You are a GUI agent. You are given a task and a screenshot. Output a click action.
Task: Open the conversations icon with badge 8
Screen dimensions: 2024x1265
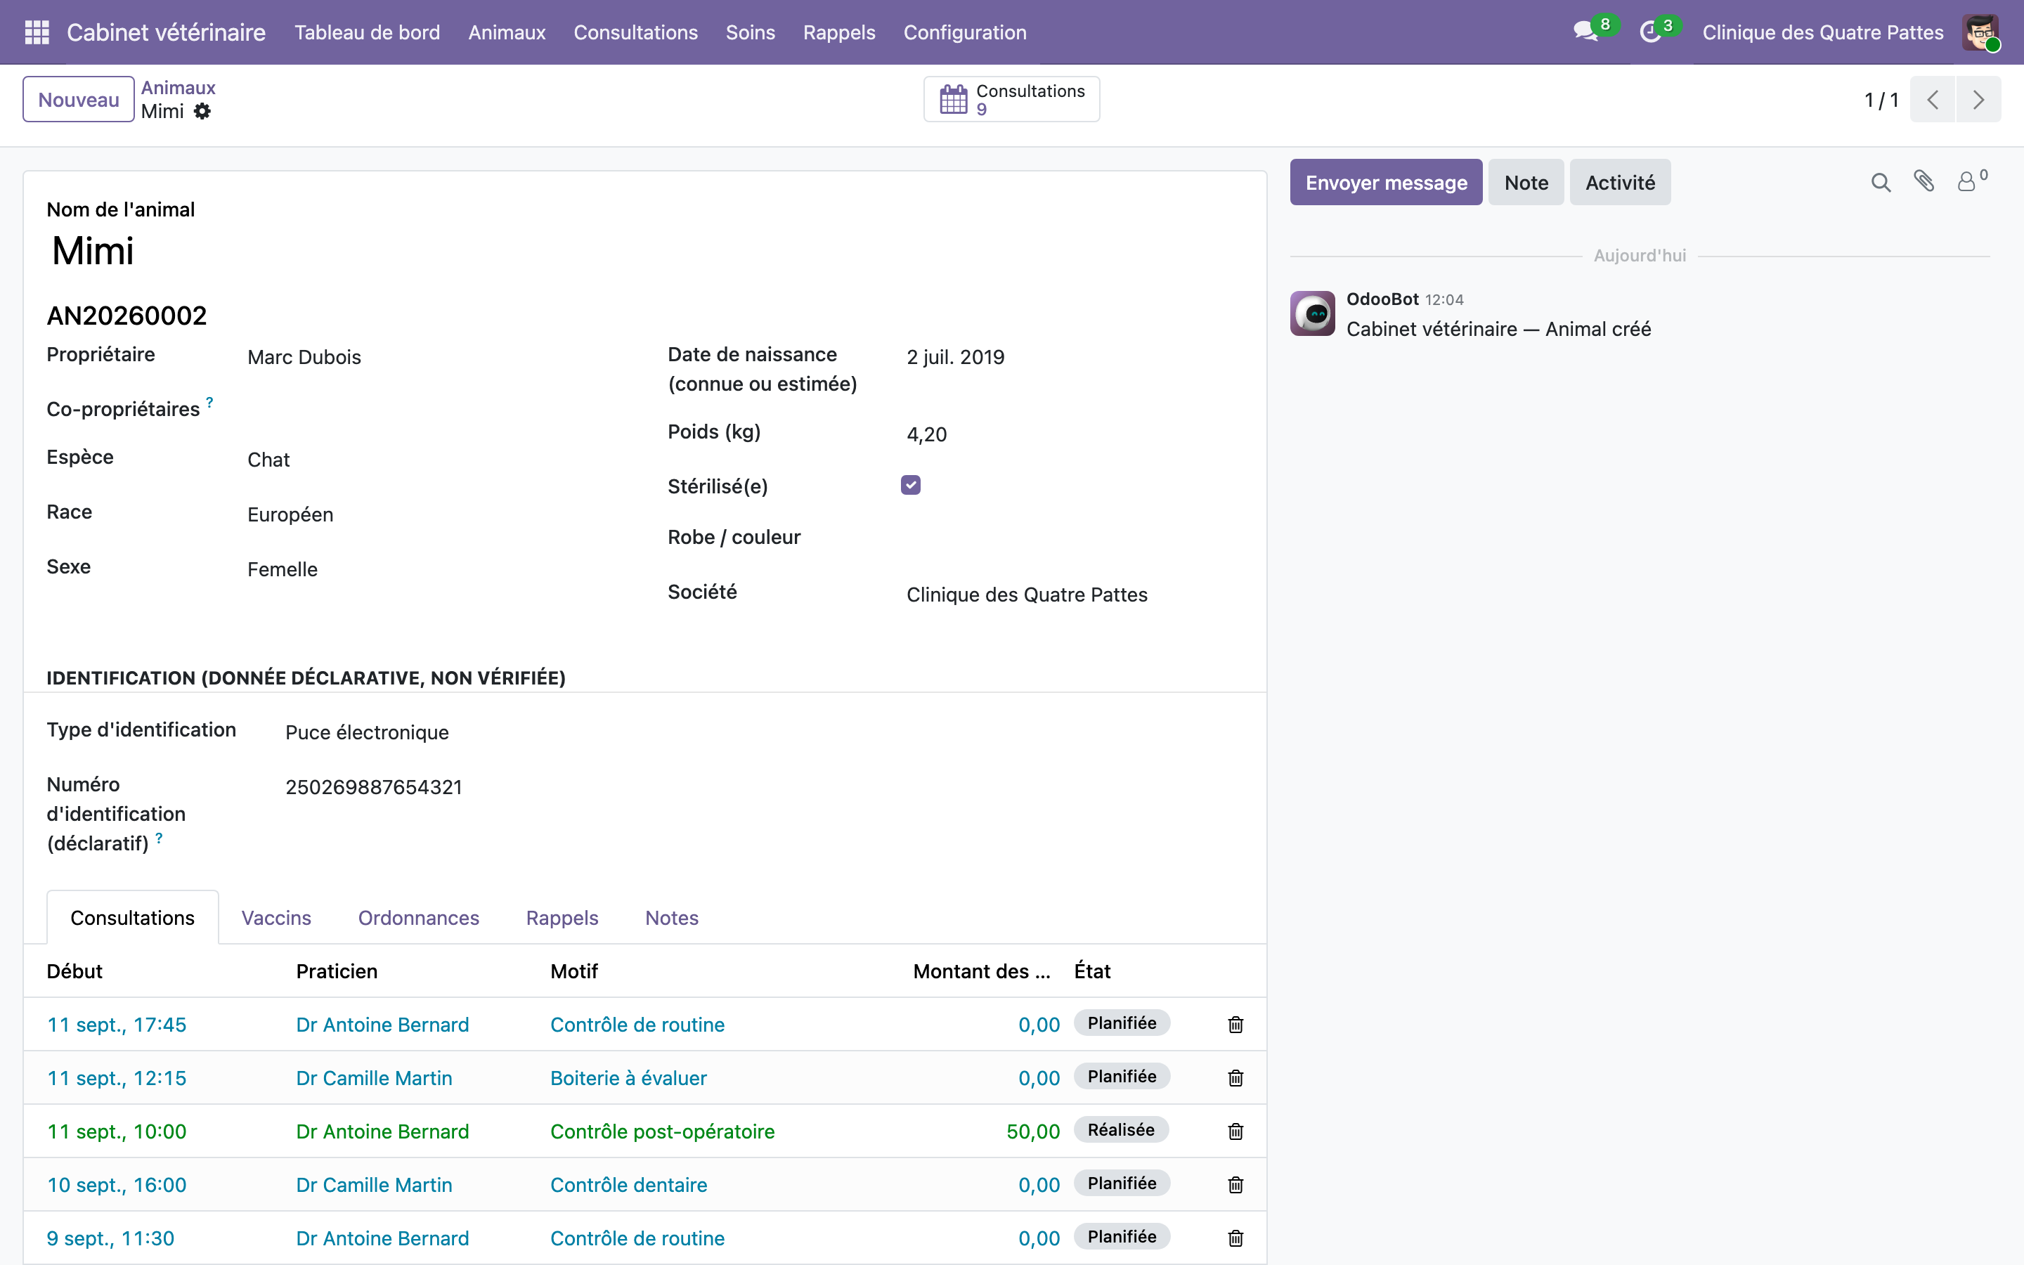1585,32
